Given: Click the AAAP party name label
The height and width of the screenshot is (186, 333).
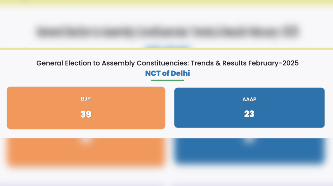Looking at the screenshot, I should [249, 99].
